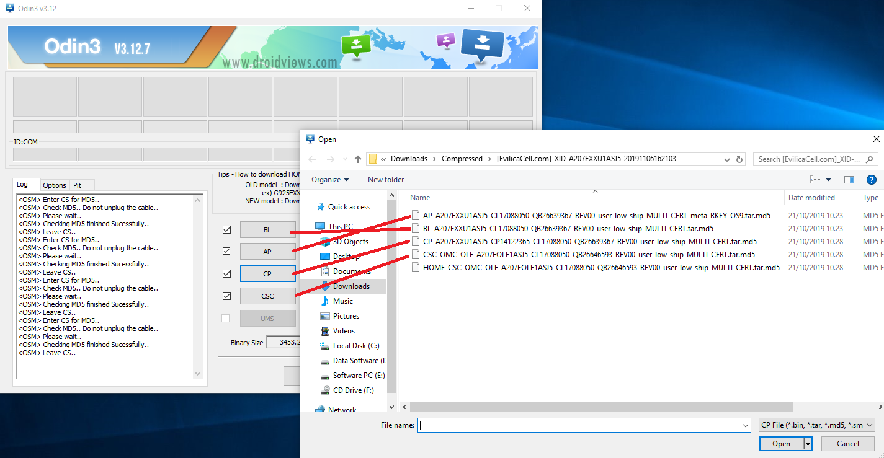884x458 pixels.
Task: Select the Local Disk (C:) drive icon
Action: [x=326, y=345]
